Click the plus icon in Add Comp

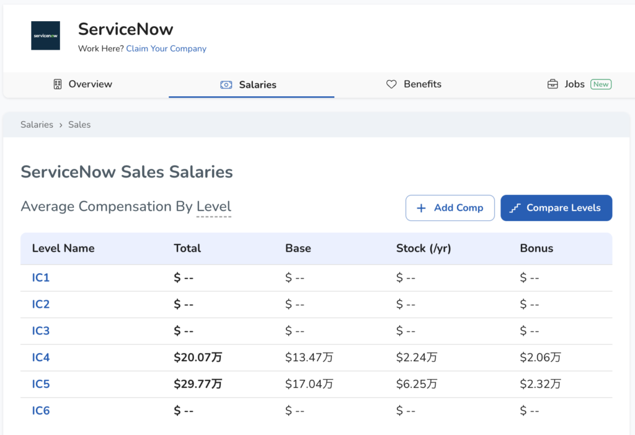tap(421, 208)
